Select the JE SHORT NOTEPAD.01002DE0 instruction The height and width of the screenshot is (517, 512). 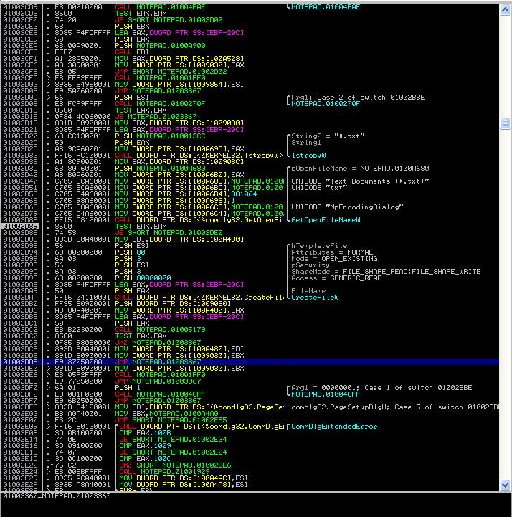point(169,233)
